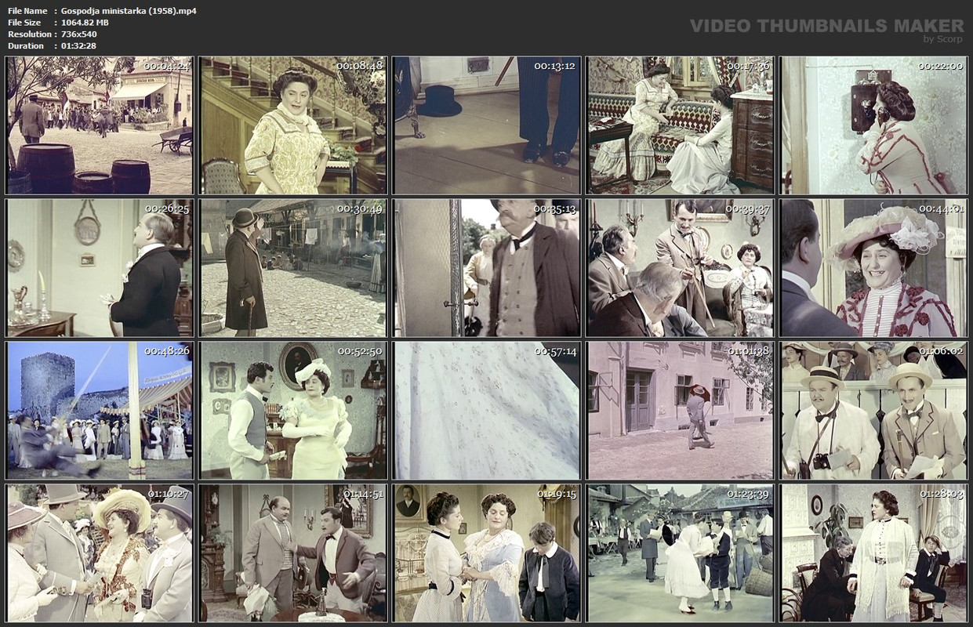
Task: Choose the thumbnail marked 00:26:25
Action: pos(99,267)
